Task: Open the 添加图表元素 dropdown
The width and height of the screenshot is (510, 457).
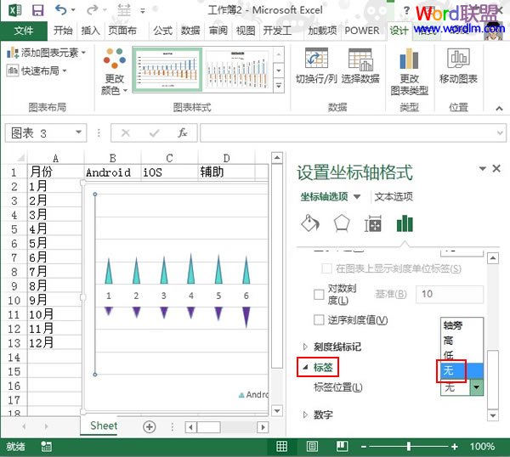Action: coord(46,53)
